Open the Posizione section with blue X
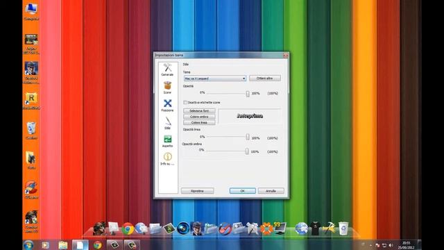The image size is (444, 250). coord(167,105)
